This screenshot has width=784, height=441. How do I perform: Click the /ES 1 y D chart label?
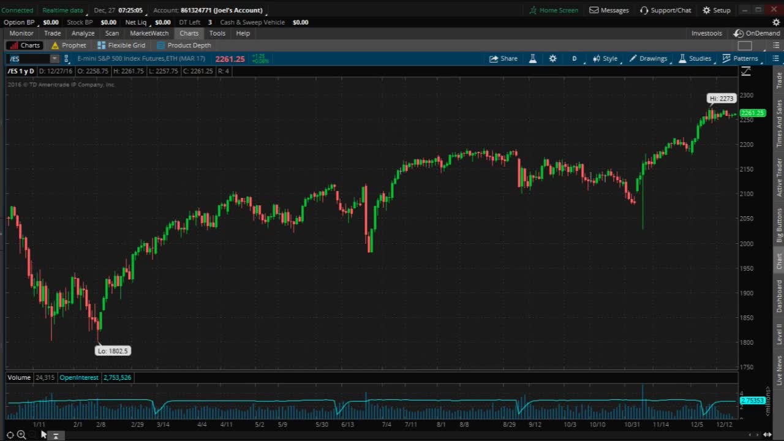[21, 71]
